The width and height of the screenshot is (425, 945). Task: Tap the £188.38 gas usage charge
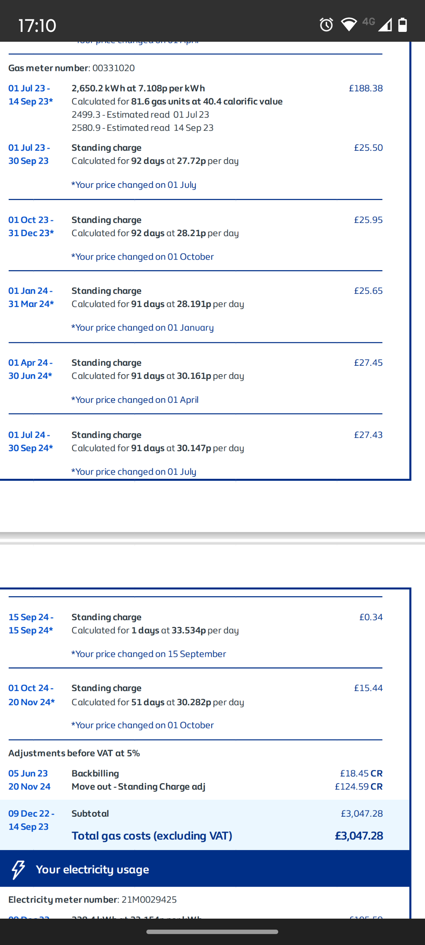click(x=366, y=88)
